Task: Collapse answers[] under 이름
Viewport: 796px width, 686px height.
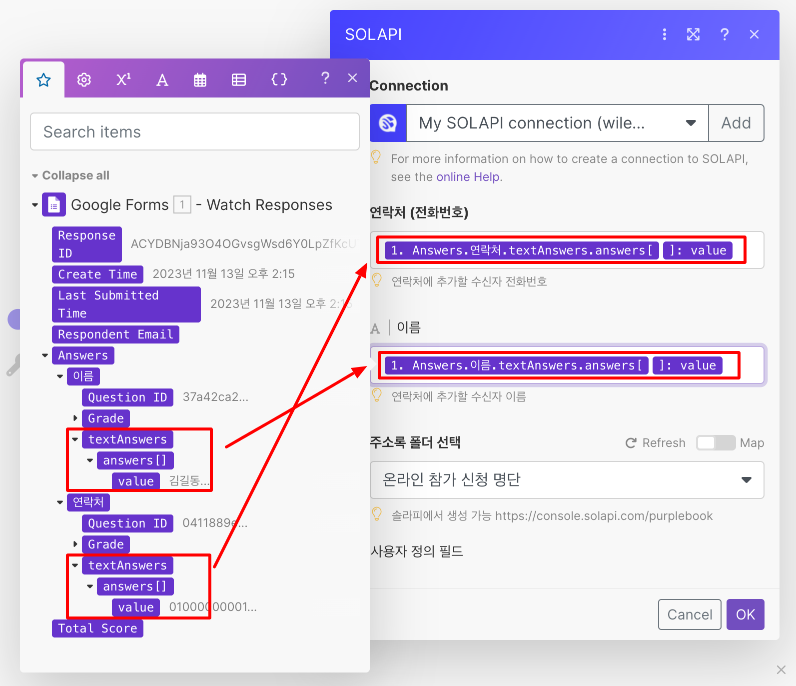Action: pyautogui.click(x=90, y=460)
